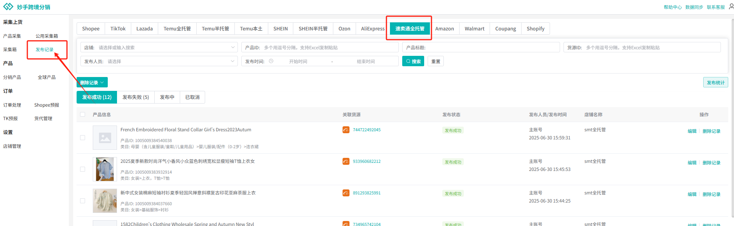The image size is (734, 226).
Task: Select the SHEIN半托管 tab
Action: pos(313,28)
